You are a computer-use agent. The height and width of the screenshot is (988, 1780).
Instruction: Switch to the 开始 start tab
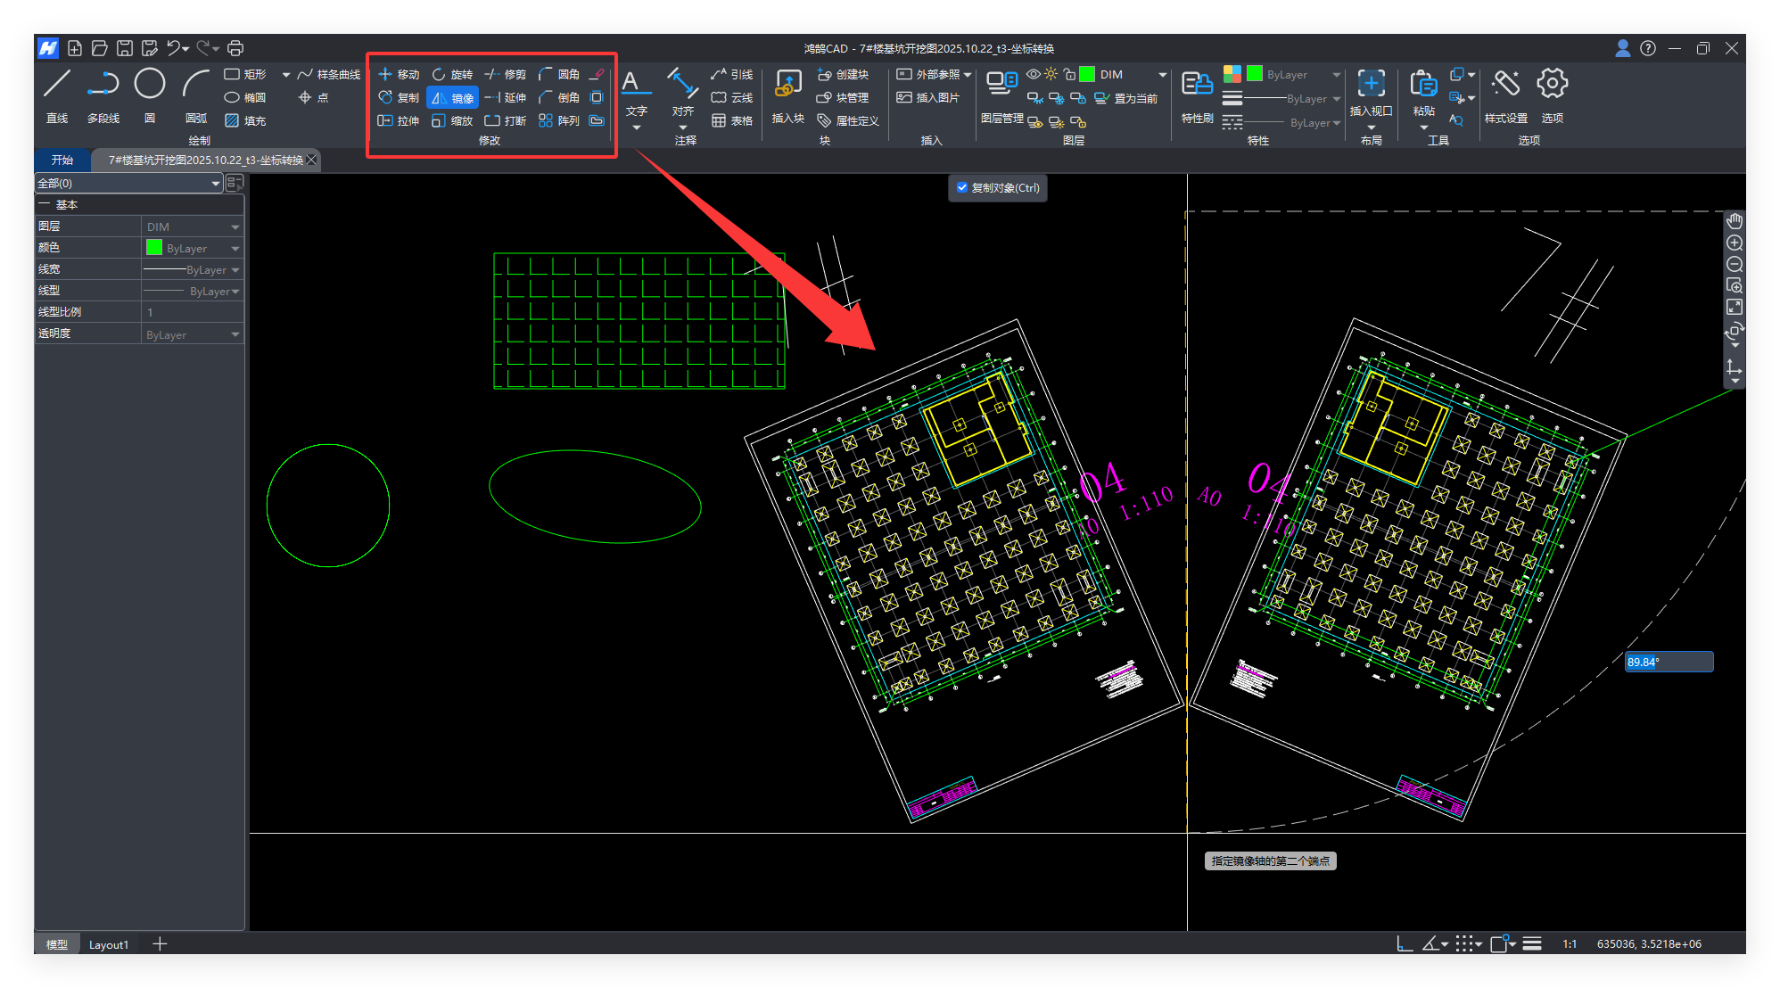(62, 161)
